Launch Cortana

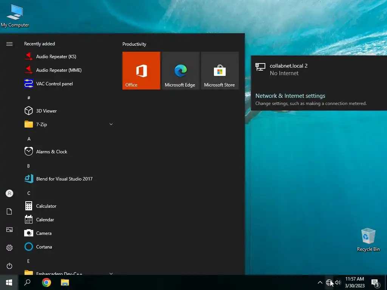click(69, 247)
